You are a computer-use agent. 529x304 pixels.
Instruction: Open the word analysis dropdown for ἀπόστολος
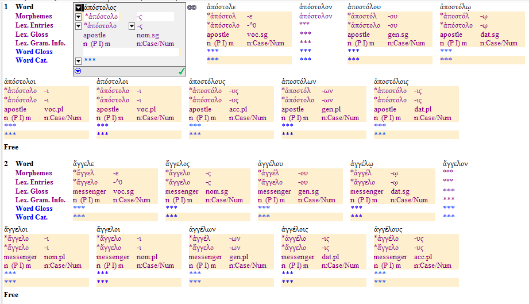tap(79, 7)
